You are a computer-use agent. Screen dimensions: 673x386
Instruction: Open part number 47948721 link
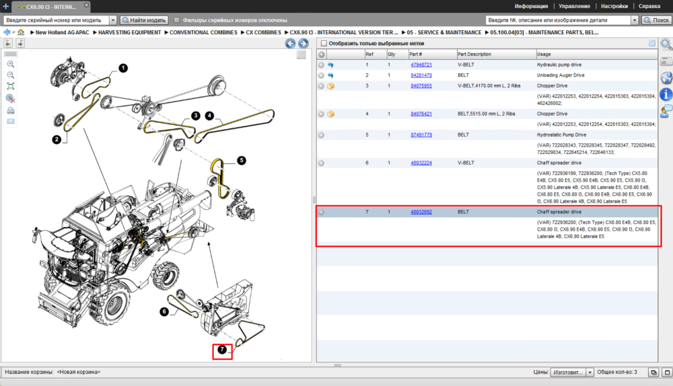421,65
